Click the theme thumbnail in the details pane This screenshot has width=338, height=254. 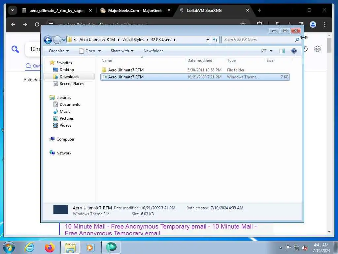[61, 210]
